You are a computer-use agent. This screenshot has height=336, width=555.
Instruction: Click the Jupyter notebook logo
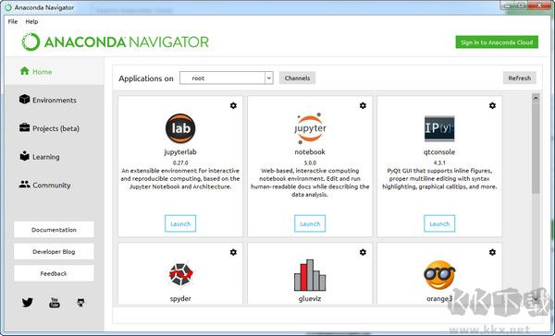pyautogui.click(x=310, y=128)
